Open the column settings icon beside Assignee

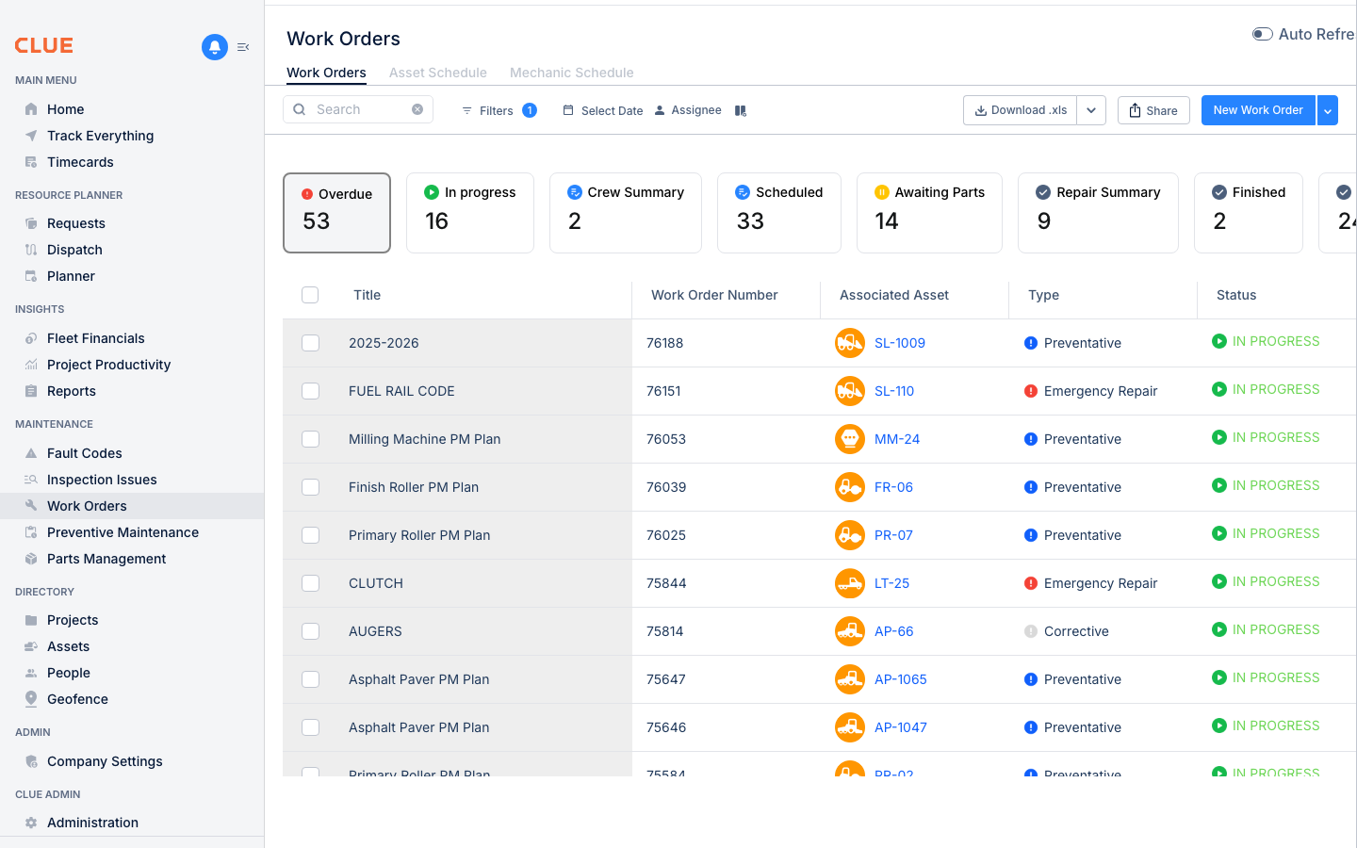[741, 110]
